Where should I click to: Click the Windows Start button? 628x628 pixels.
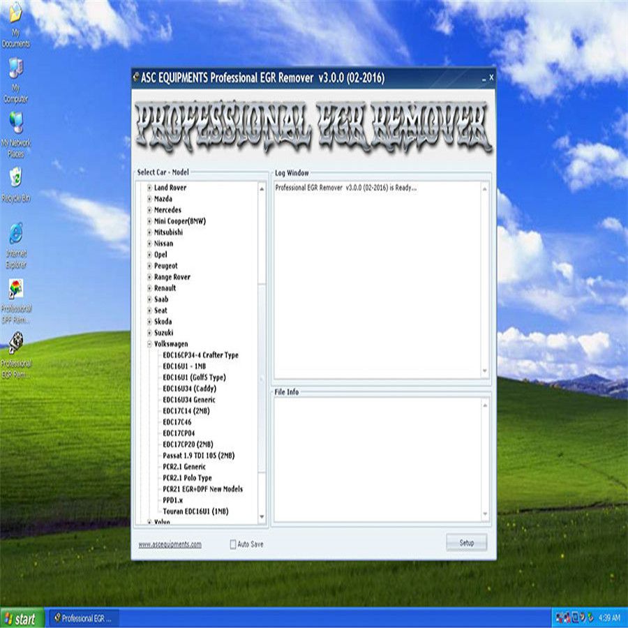click(x=21, y=618)
